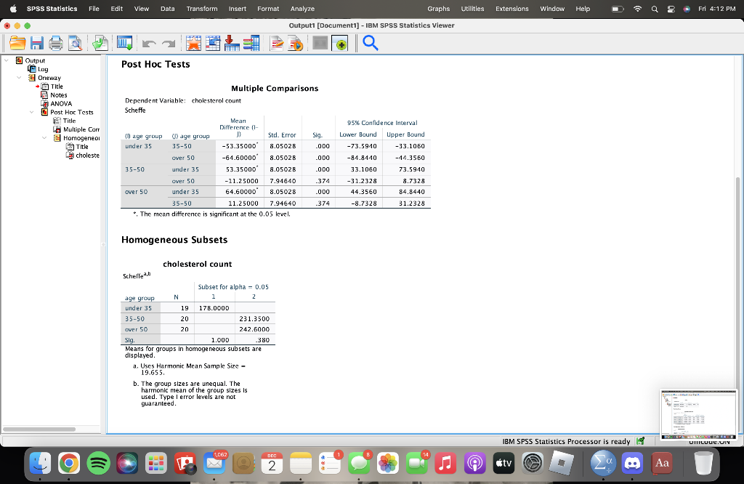Click the harmonic mean footnote a
This screenshot has width=744, height=484.
click(190, 369)
